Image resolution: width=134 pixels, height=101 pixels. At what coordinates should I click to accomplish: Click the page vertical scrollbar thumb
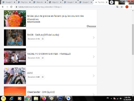[133, 39]
